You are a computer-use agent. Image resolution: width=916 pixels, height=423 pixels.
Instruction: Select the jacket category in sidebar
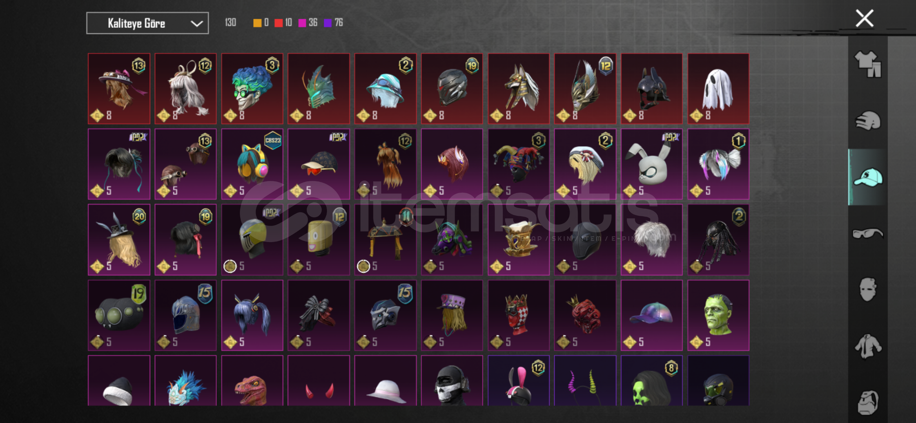[868, 346]
